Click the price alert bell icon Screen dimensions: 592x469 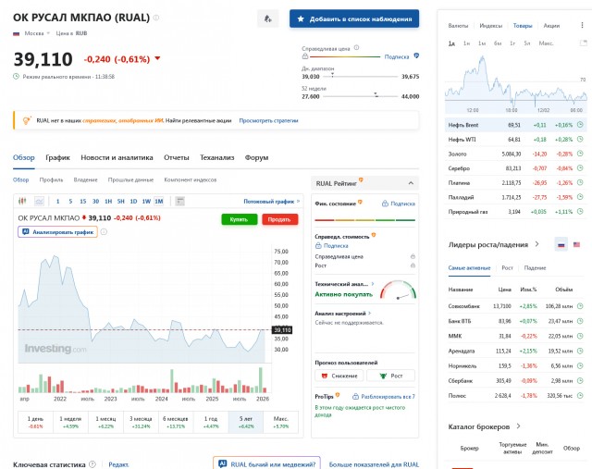(x=267, y=19)
